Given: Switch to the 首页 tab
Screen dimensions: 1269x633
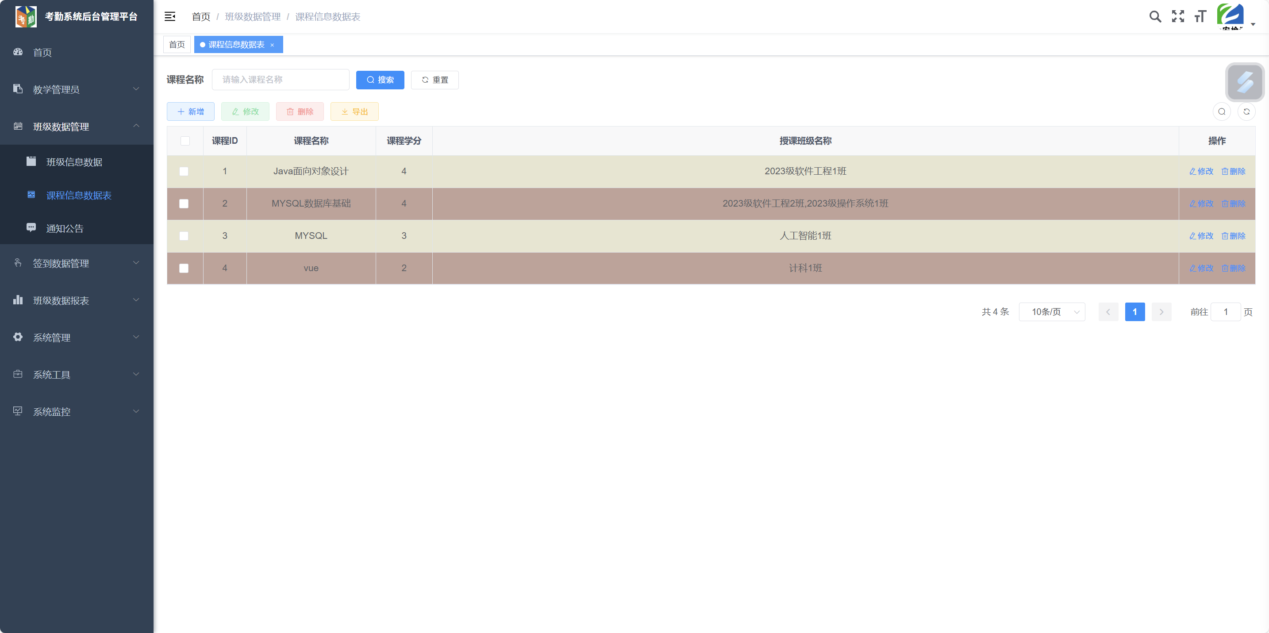Looking at the screenshot, I should [177, 45].
